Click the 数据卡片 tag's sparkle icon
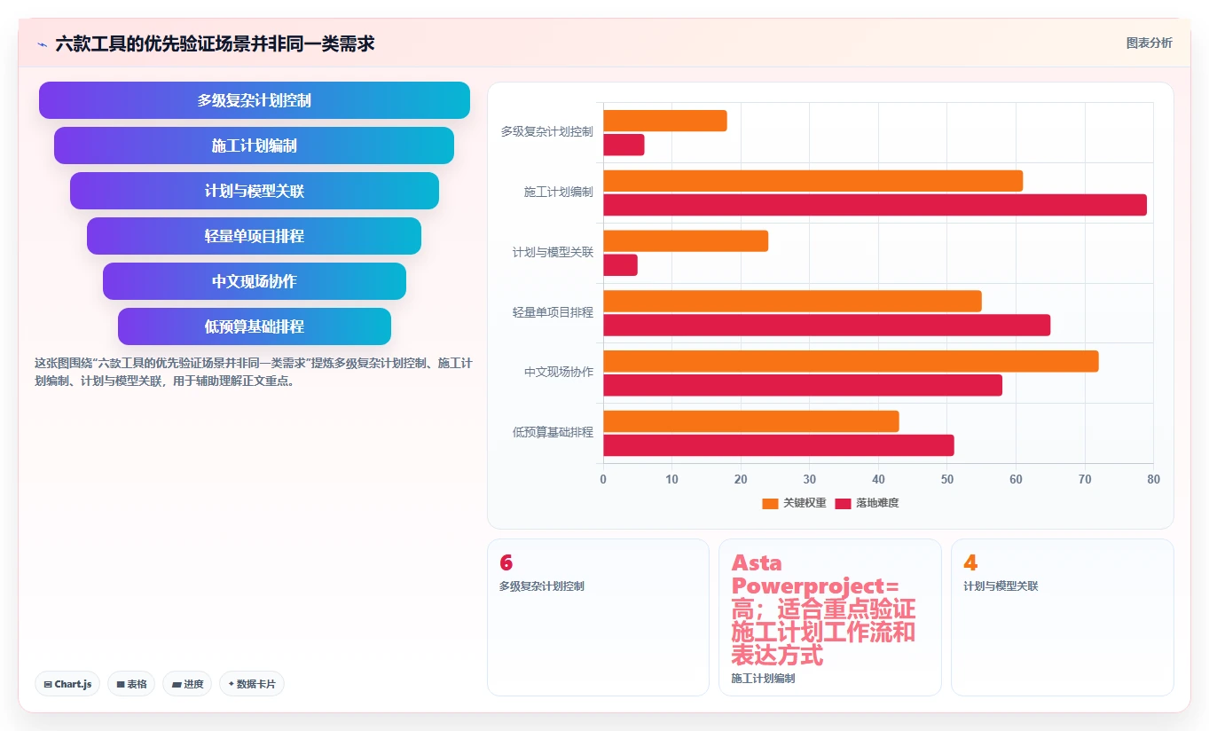This screenshot has width=1209, height=731. point(232,684)
